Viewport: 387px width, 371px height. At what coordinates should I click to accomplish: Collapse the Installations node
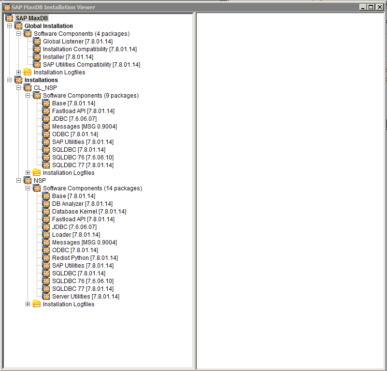point(9,80)
